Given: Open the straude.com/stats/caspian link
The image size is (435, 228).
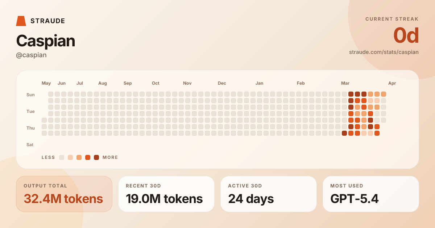Looking at the screenshot, I should point(384,52).
